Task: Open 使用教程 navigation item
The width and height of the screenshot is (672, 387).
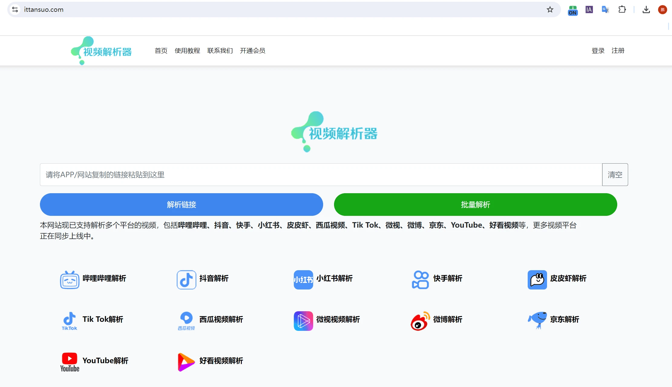Action: (187, 51)
